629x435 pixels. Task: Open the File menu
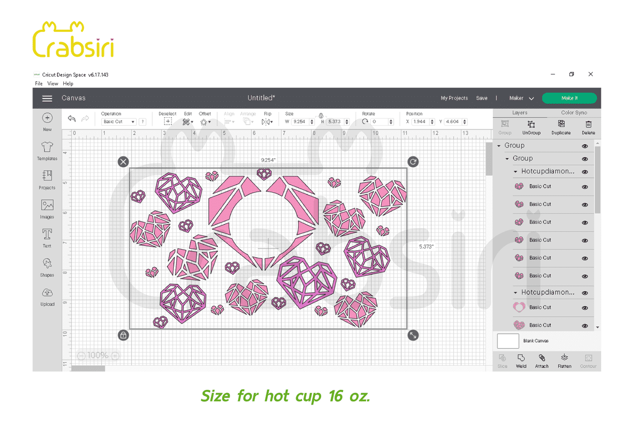[38, 84]
